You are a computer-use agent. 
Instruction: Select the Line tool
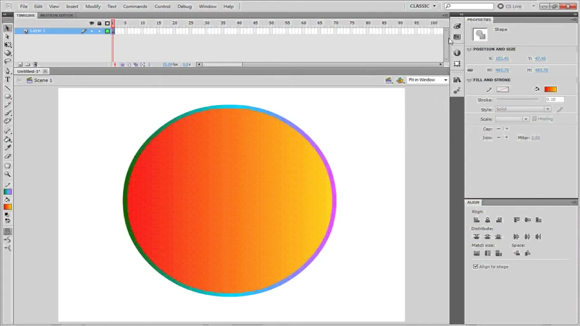point(7,87)
